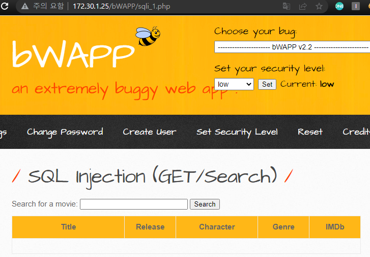Click the SQL Injection (GET/Search) heading
Viewport: 370px width, 257px height.
pos(153,177)
